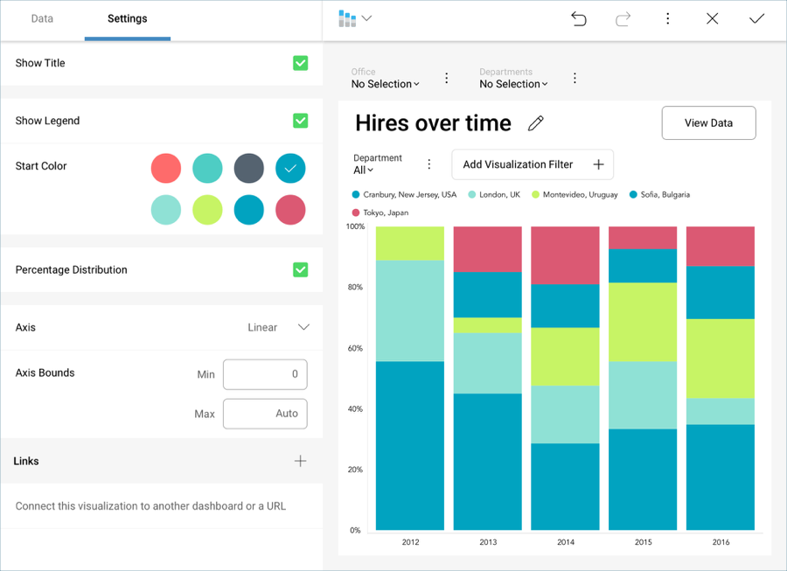Image resolution: width=787 pixels, height=571 pixels.
Task: Undo the last change
Action: coord(579,19)
